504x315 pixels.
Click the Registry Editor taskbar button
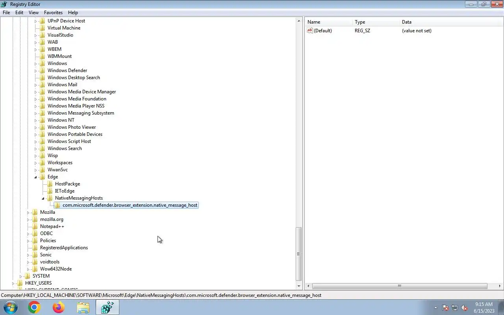tap(107, 308)
